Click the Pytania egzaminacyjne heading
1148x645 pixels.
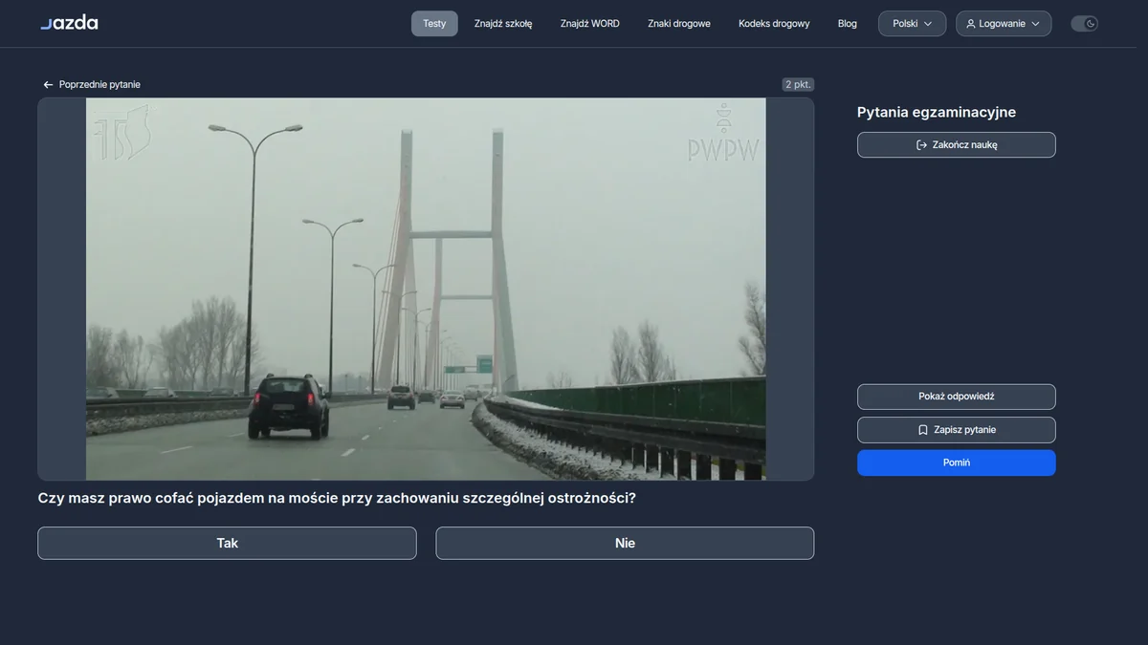[937, 113]
